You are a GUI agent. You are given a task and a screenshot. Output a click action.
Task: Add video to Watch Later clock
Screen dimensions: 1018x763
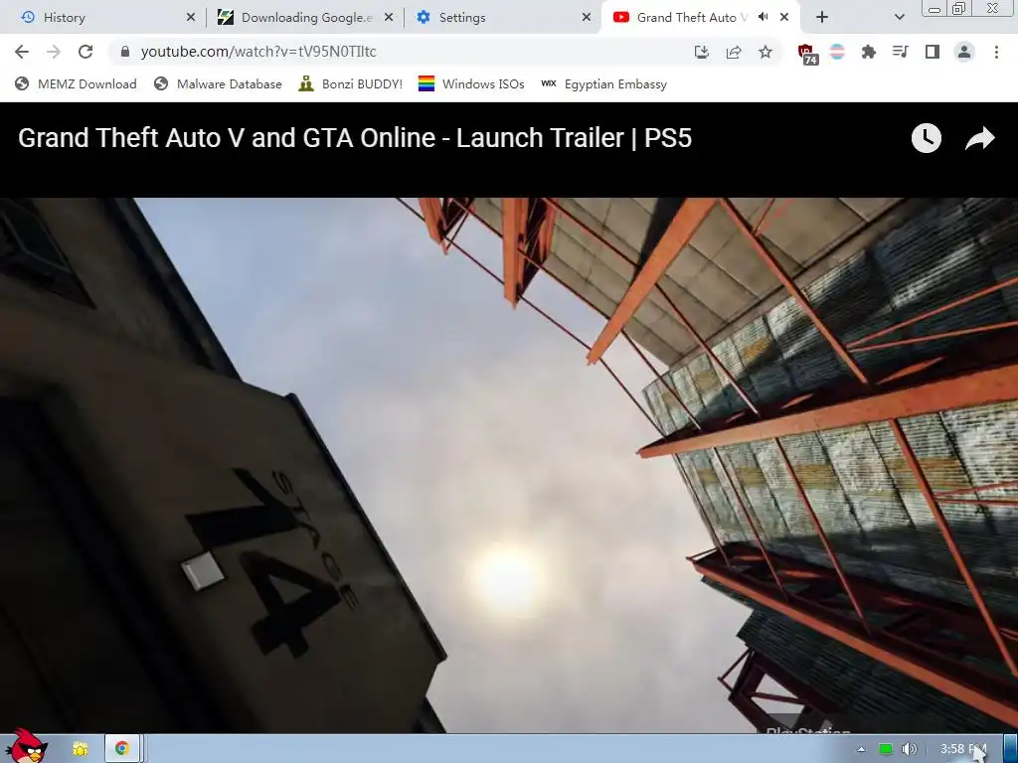point(927,138)
